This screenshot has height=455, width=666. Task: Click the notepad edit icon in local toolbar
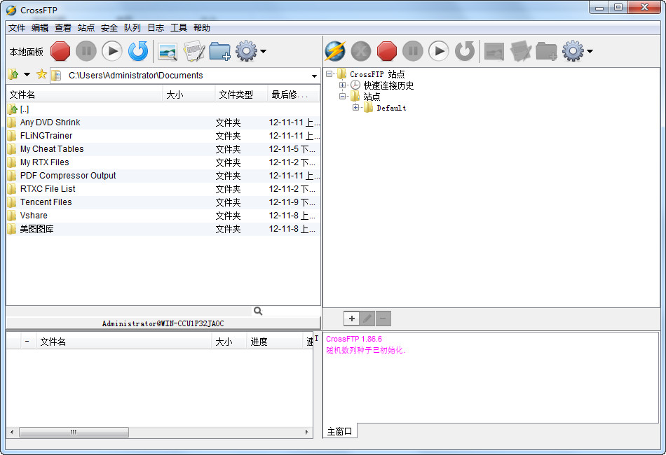193,51
